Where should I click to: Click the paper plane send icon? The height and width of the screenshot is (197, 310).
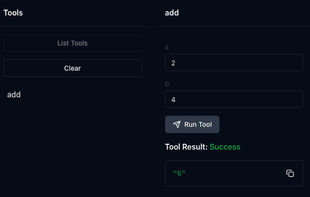[177, 124]
